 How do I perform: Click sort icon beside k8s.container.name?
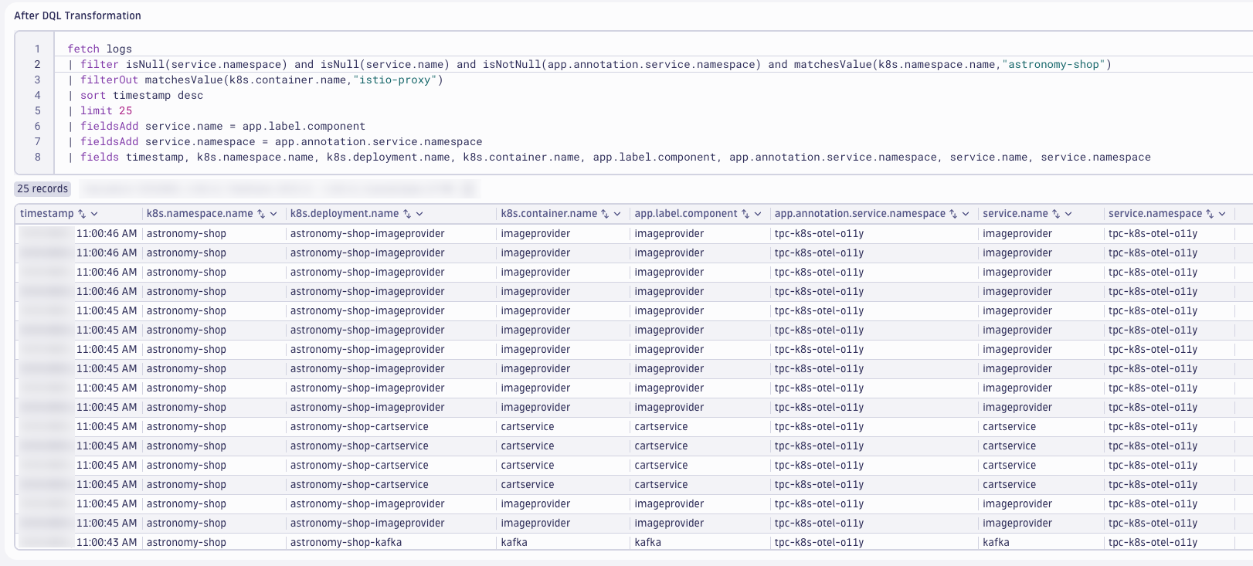pos(605,214)
